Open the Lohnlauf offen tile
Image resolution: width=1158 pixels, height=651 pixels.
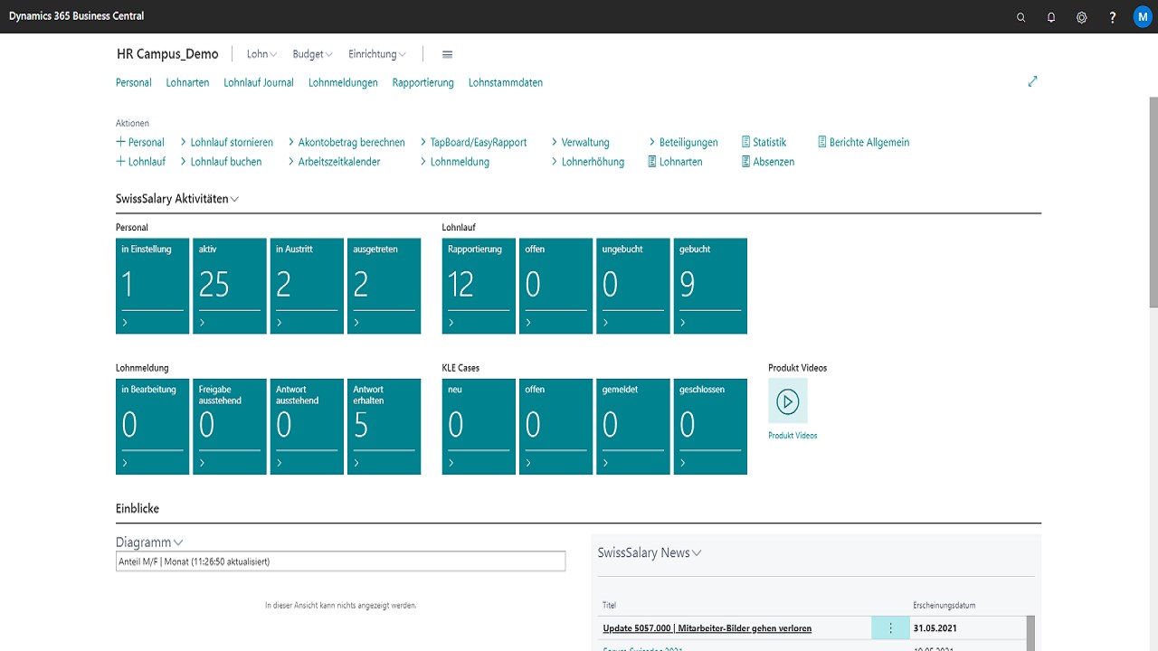556,286
